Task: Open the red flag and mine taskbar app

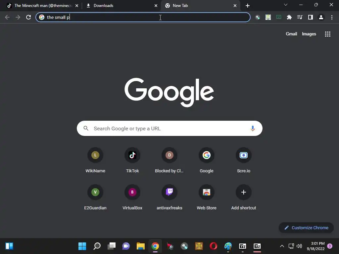Action: pos(170,246)
